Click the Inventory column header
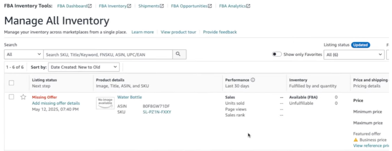Image resolution: width=392 pixels, height=151 pixels. (x=298, y=80)
